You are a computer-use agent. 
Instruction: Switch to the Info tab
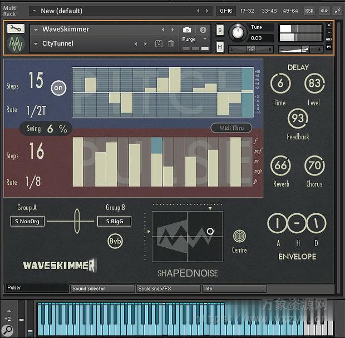click(x=234, y=288)
